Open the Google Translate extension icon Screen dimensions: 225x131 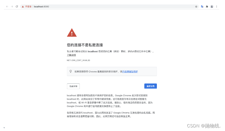pyautogui.click(x=202, y=7)
